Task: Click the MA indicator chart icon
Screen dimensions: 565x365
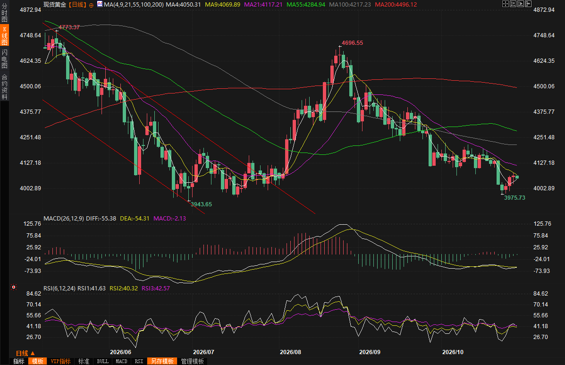Action: point(100,4)
